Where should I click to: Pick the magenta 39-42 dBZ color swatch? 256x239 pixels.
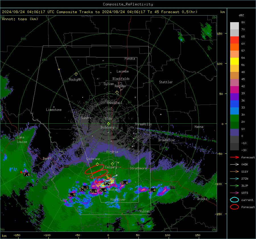tap(234, 90)
